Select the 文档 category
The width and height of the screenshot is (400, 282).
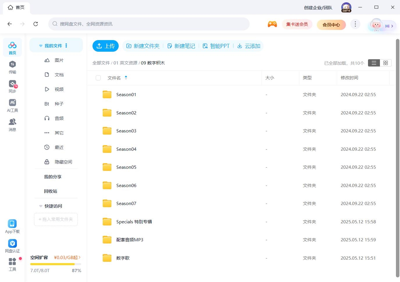tap(56, 75)
